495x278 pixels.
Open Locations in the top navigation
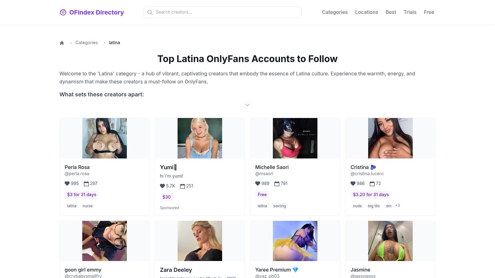coord(367,12)
